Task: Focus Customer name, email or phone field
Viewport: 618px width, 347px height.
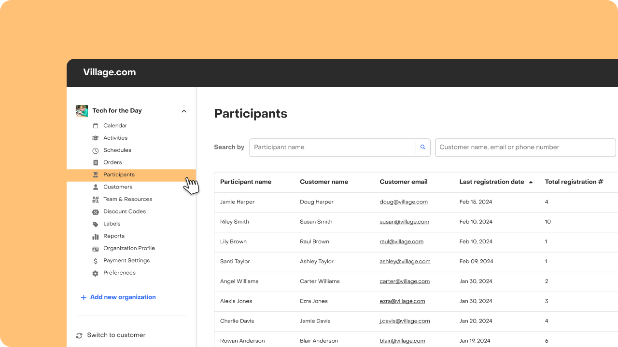Action: [525, 147]
